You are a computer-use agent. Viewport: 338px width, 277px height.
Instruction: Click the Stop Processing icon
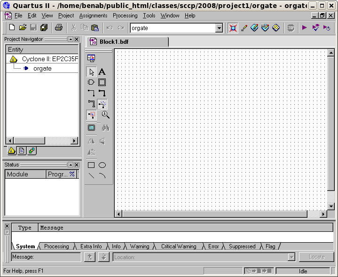coord(291,28)
